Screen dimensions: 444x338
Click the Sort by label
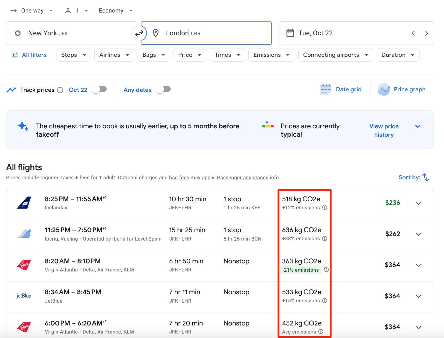coord(409,177)
